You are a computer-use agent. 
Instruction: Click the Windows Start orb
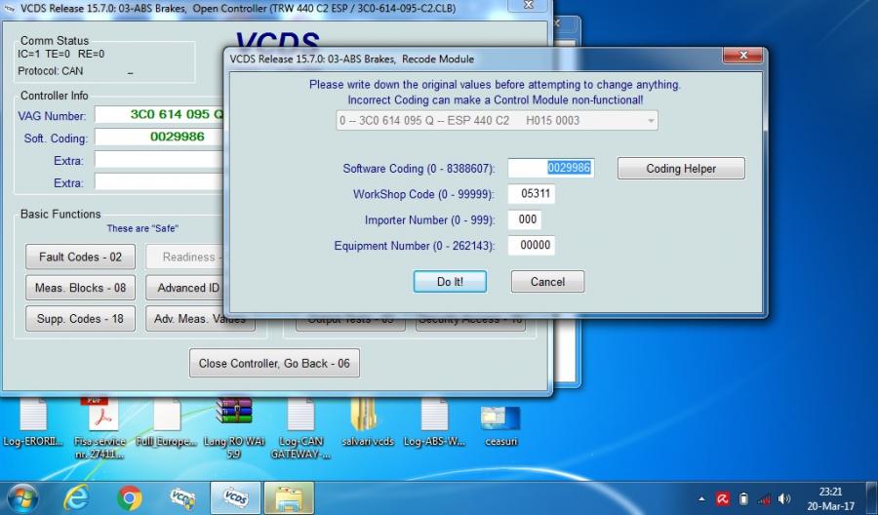[21, 497]
